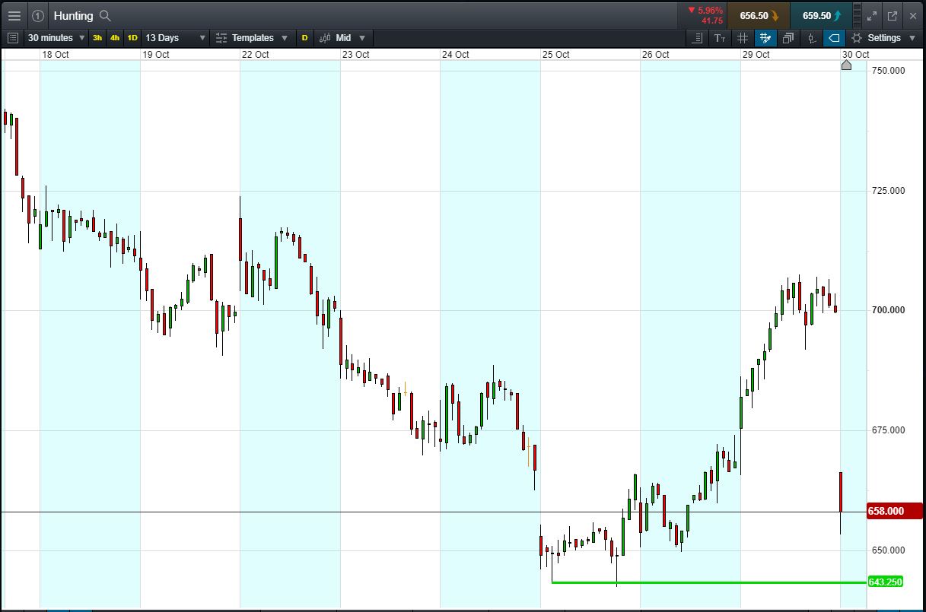
Task: Open the market depth ladder icon
Action: (x=859, y=15)
